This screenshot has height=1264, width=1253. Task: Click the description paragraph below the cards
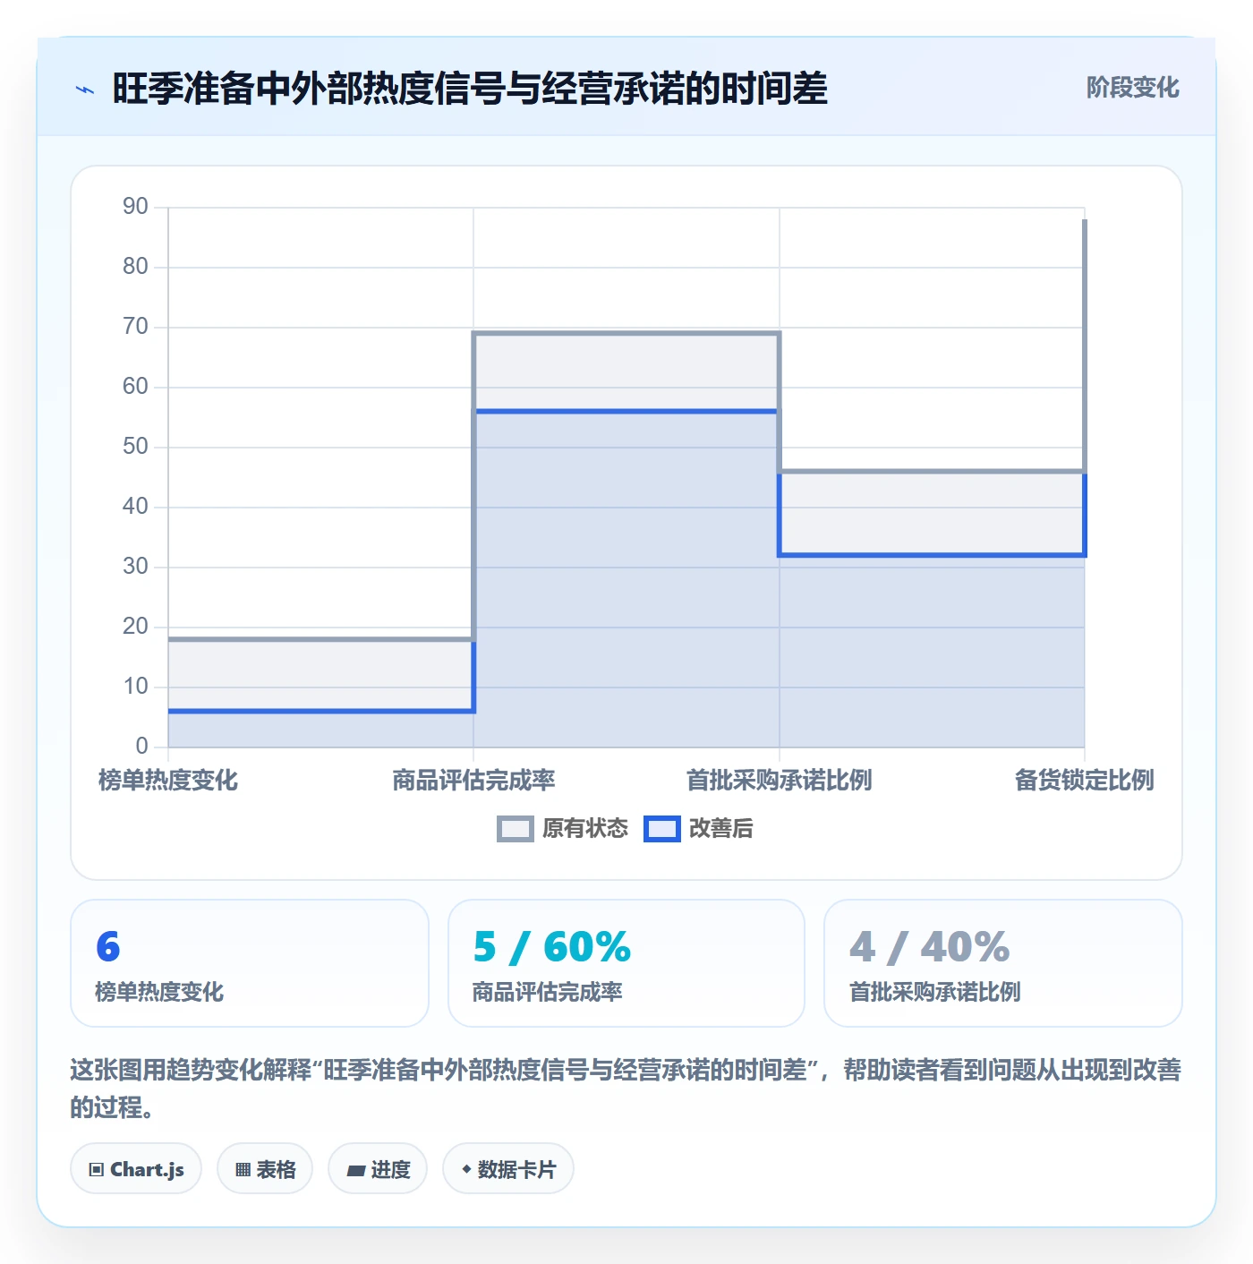coord(626,1089)
